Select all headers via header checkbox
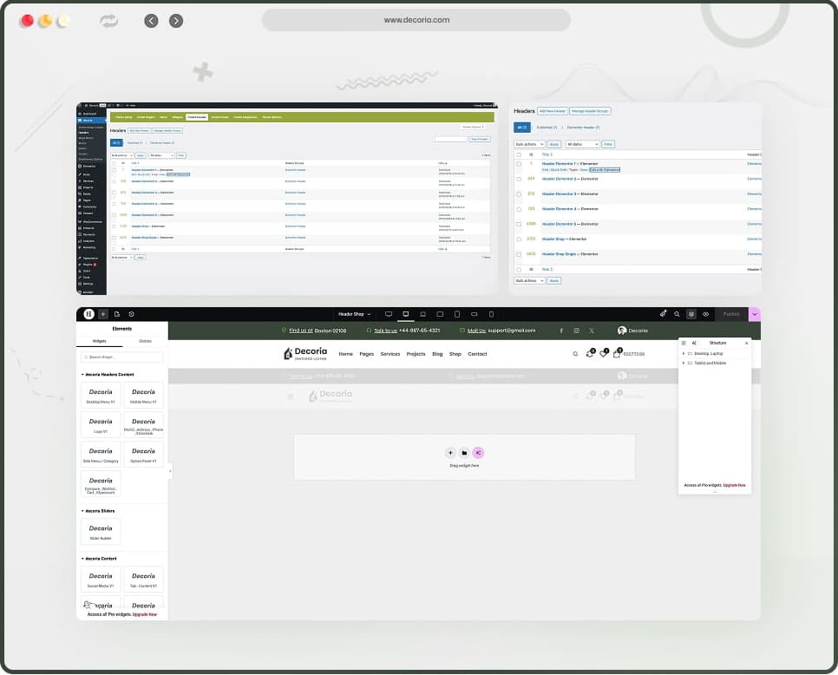This screenshot has height=675, width=838. [x=519, y=154]
